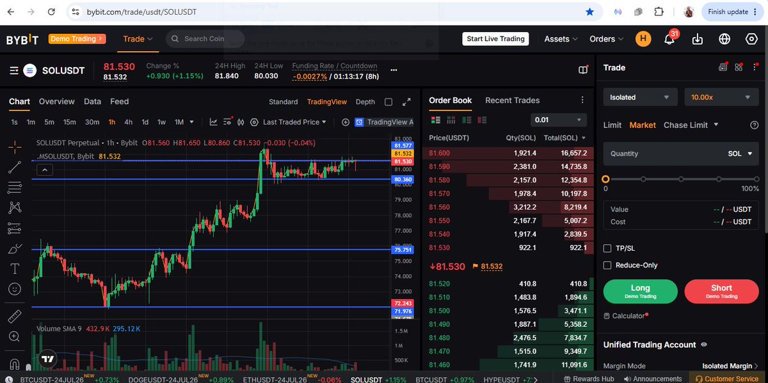Open the forecasting and measurement tools
The width and height of the screenshot is (768, 383).
point(15,228)
